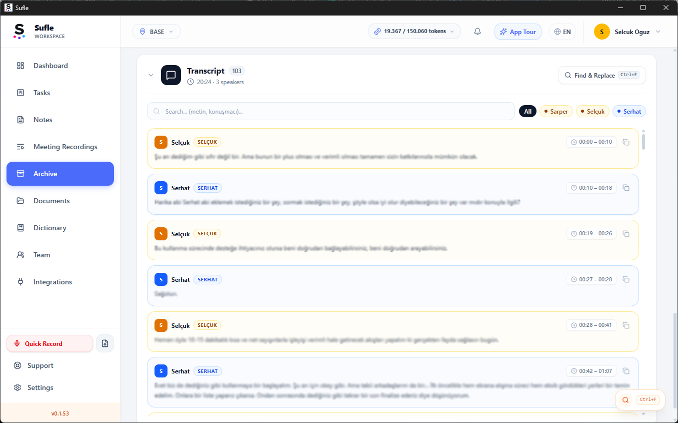Copy the 00:10 – 00:18 transcript entry

coord(626,188)
